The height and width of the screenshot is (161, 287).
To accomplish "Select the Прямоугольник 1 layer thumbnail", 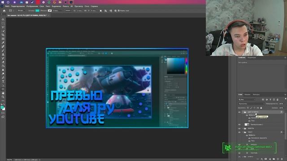I will tap(246, 124).
